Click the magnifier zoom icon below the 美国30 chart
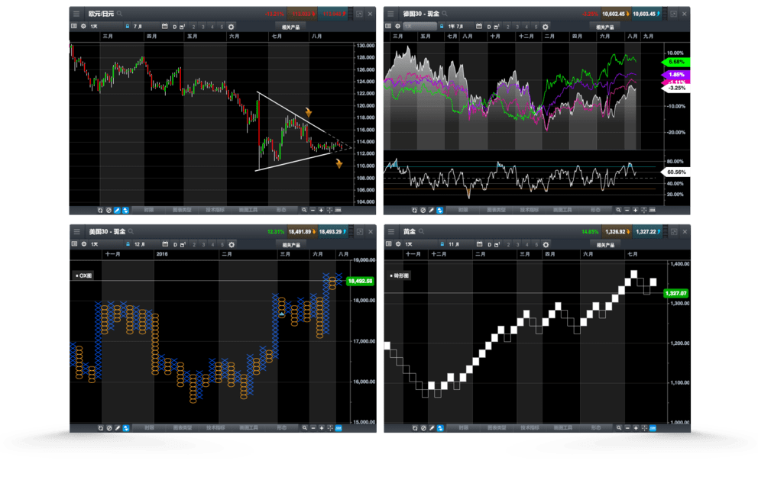The image size is (758, 480). pos(305,428)
